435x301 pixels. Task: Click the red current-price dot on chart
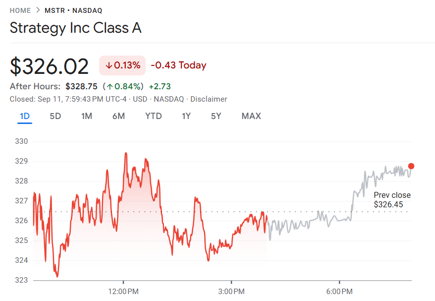[411, 167]
